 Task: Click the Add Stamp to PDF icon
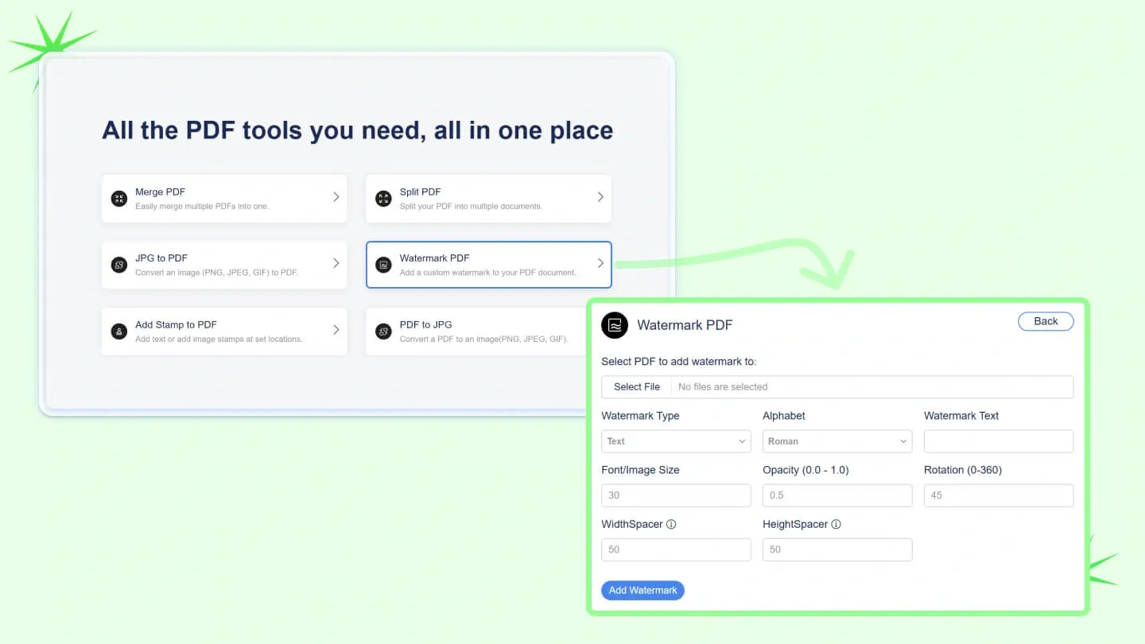[119, 332]
